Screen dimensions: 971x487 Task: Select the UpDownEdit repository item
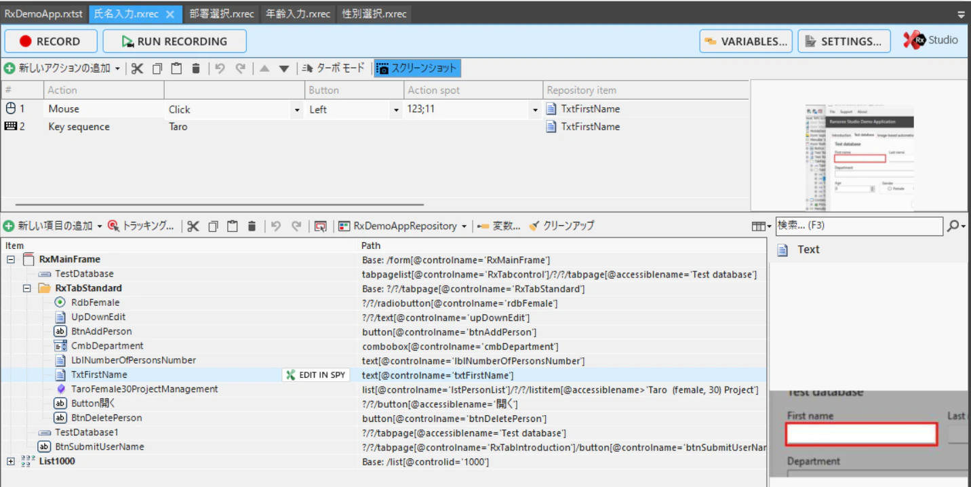pos(98,317)
